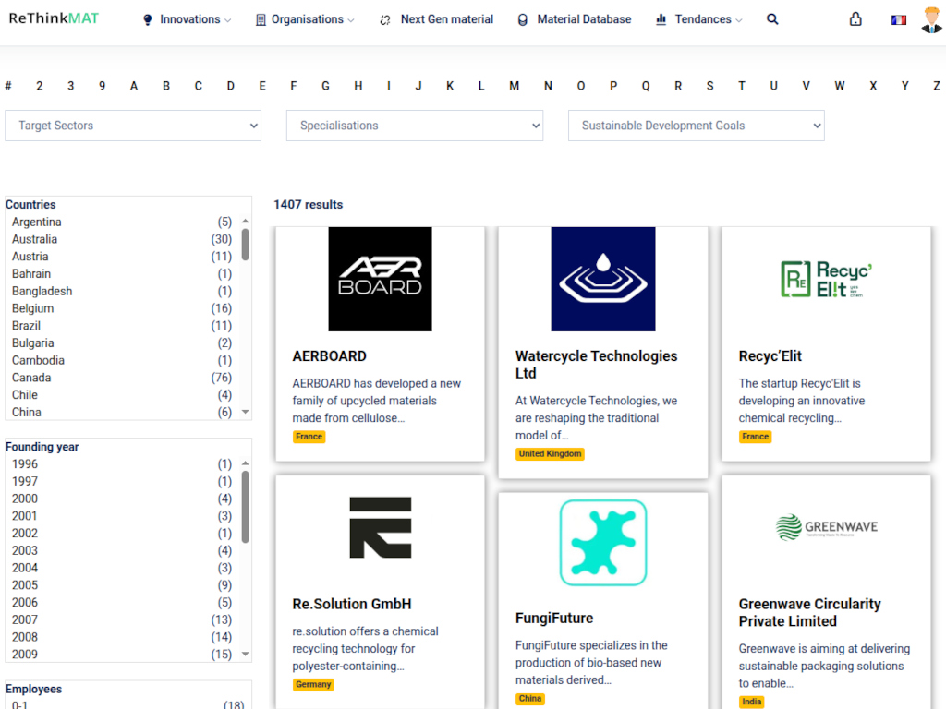
Task: Click the France tag on AERBOARD card
Action: [309, 437]
